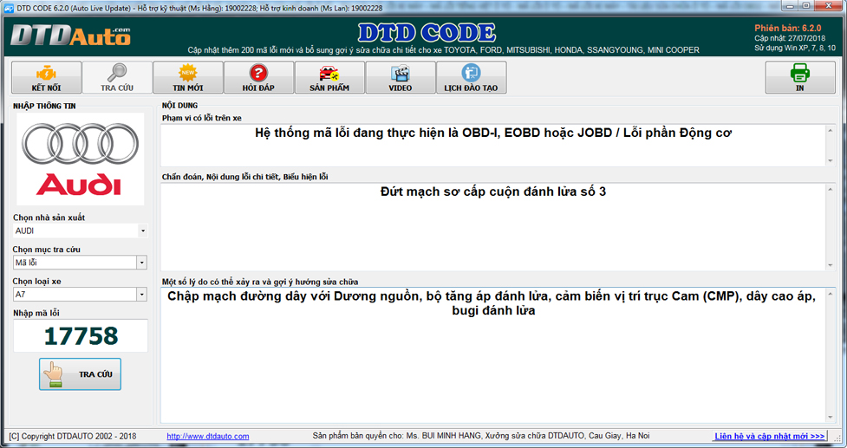
Task: Open the VIDEO clapperboard section
Action: click(401, 78)
